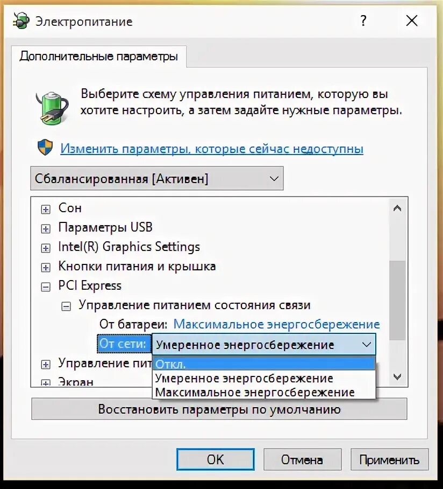This screenshot has width=443, height=489.
Task: Collapse the PCI Express node
Action: tap(46, 287)
